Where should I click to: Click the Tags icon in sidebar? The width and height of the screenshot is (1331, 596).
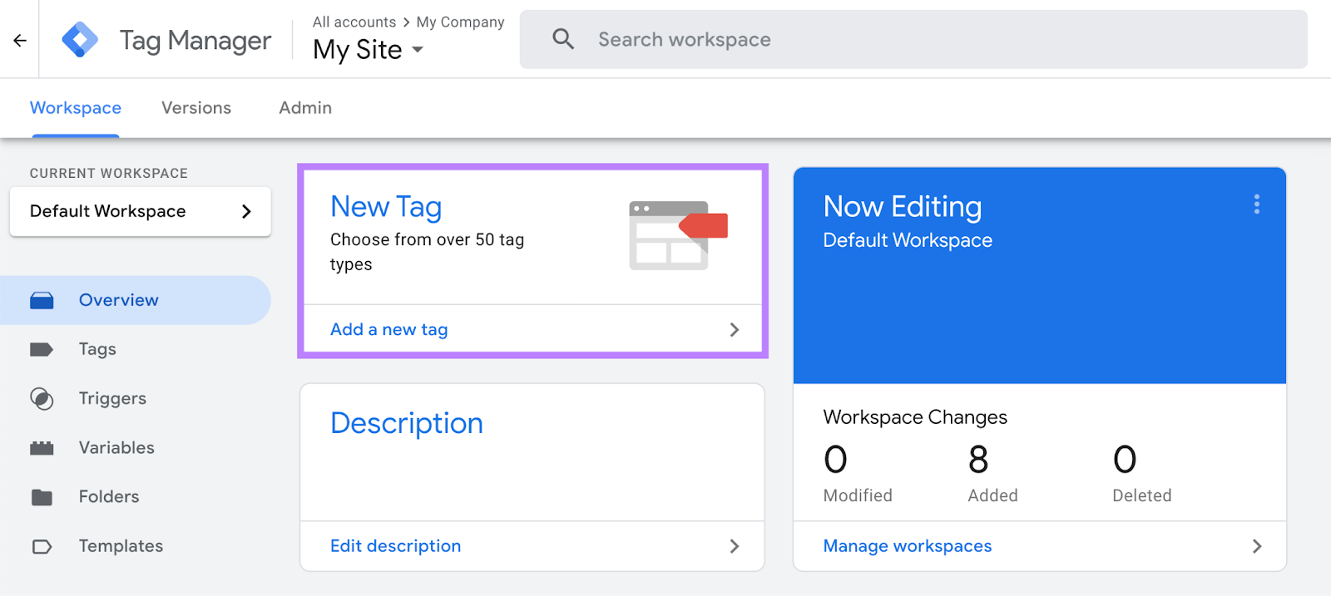(42, 349)
